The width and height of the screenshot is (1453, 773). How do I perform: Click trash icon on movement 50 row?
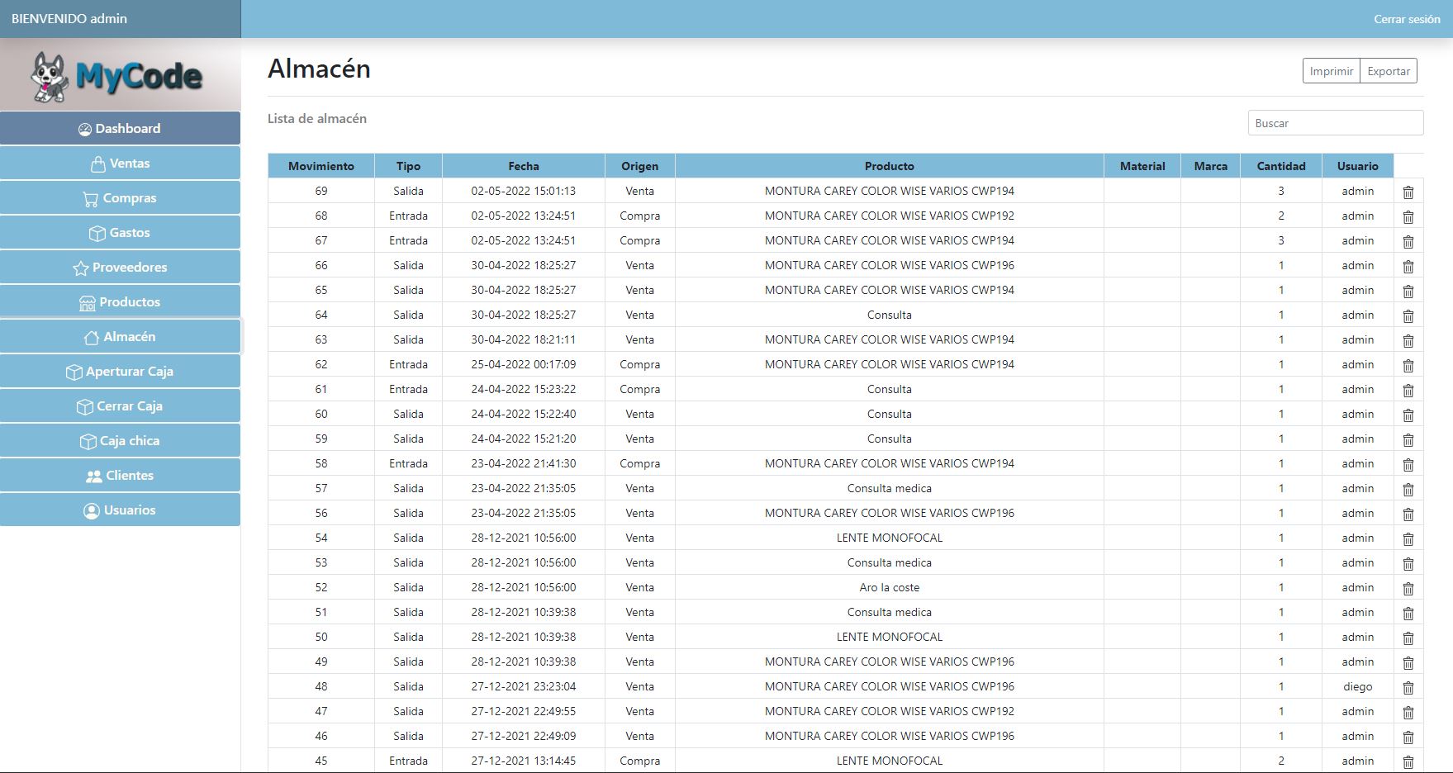click(1408, 638)
